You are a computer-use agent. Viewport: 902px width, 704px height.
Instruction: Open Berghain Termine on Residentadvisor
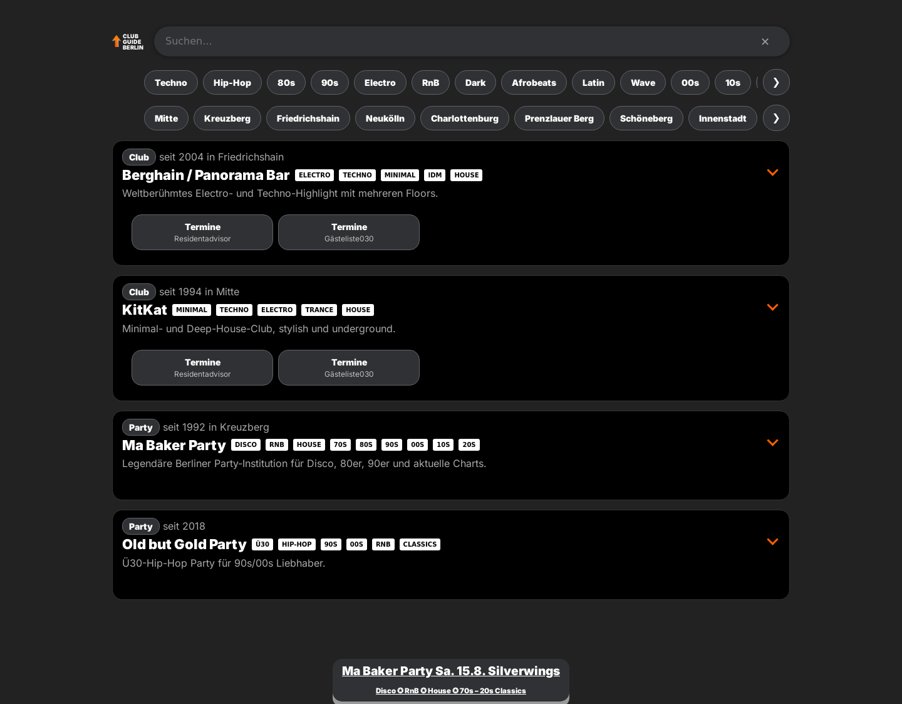(202, 233)
